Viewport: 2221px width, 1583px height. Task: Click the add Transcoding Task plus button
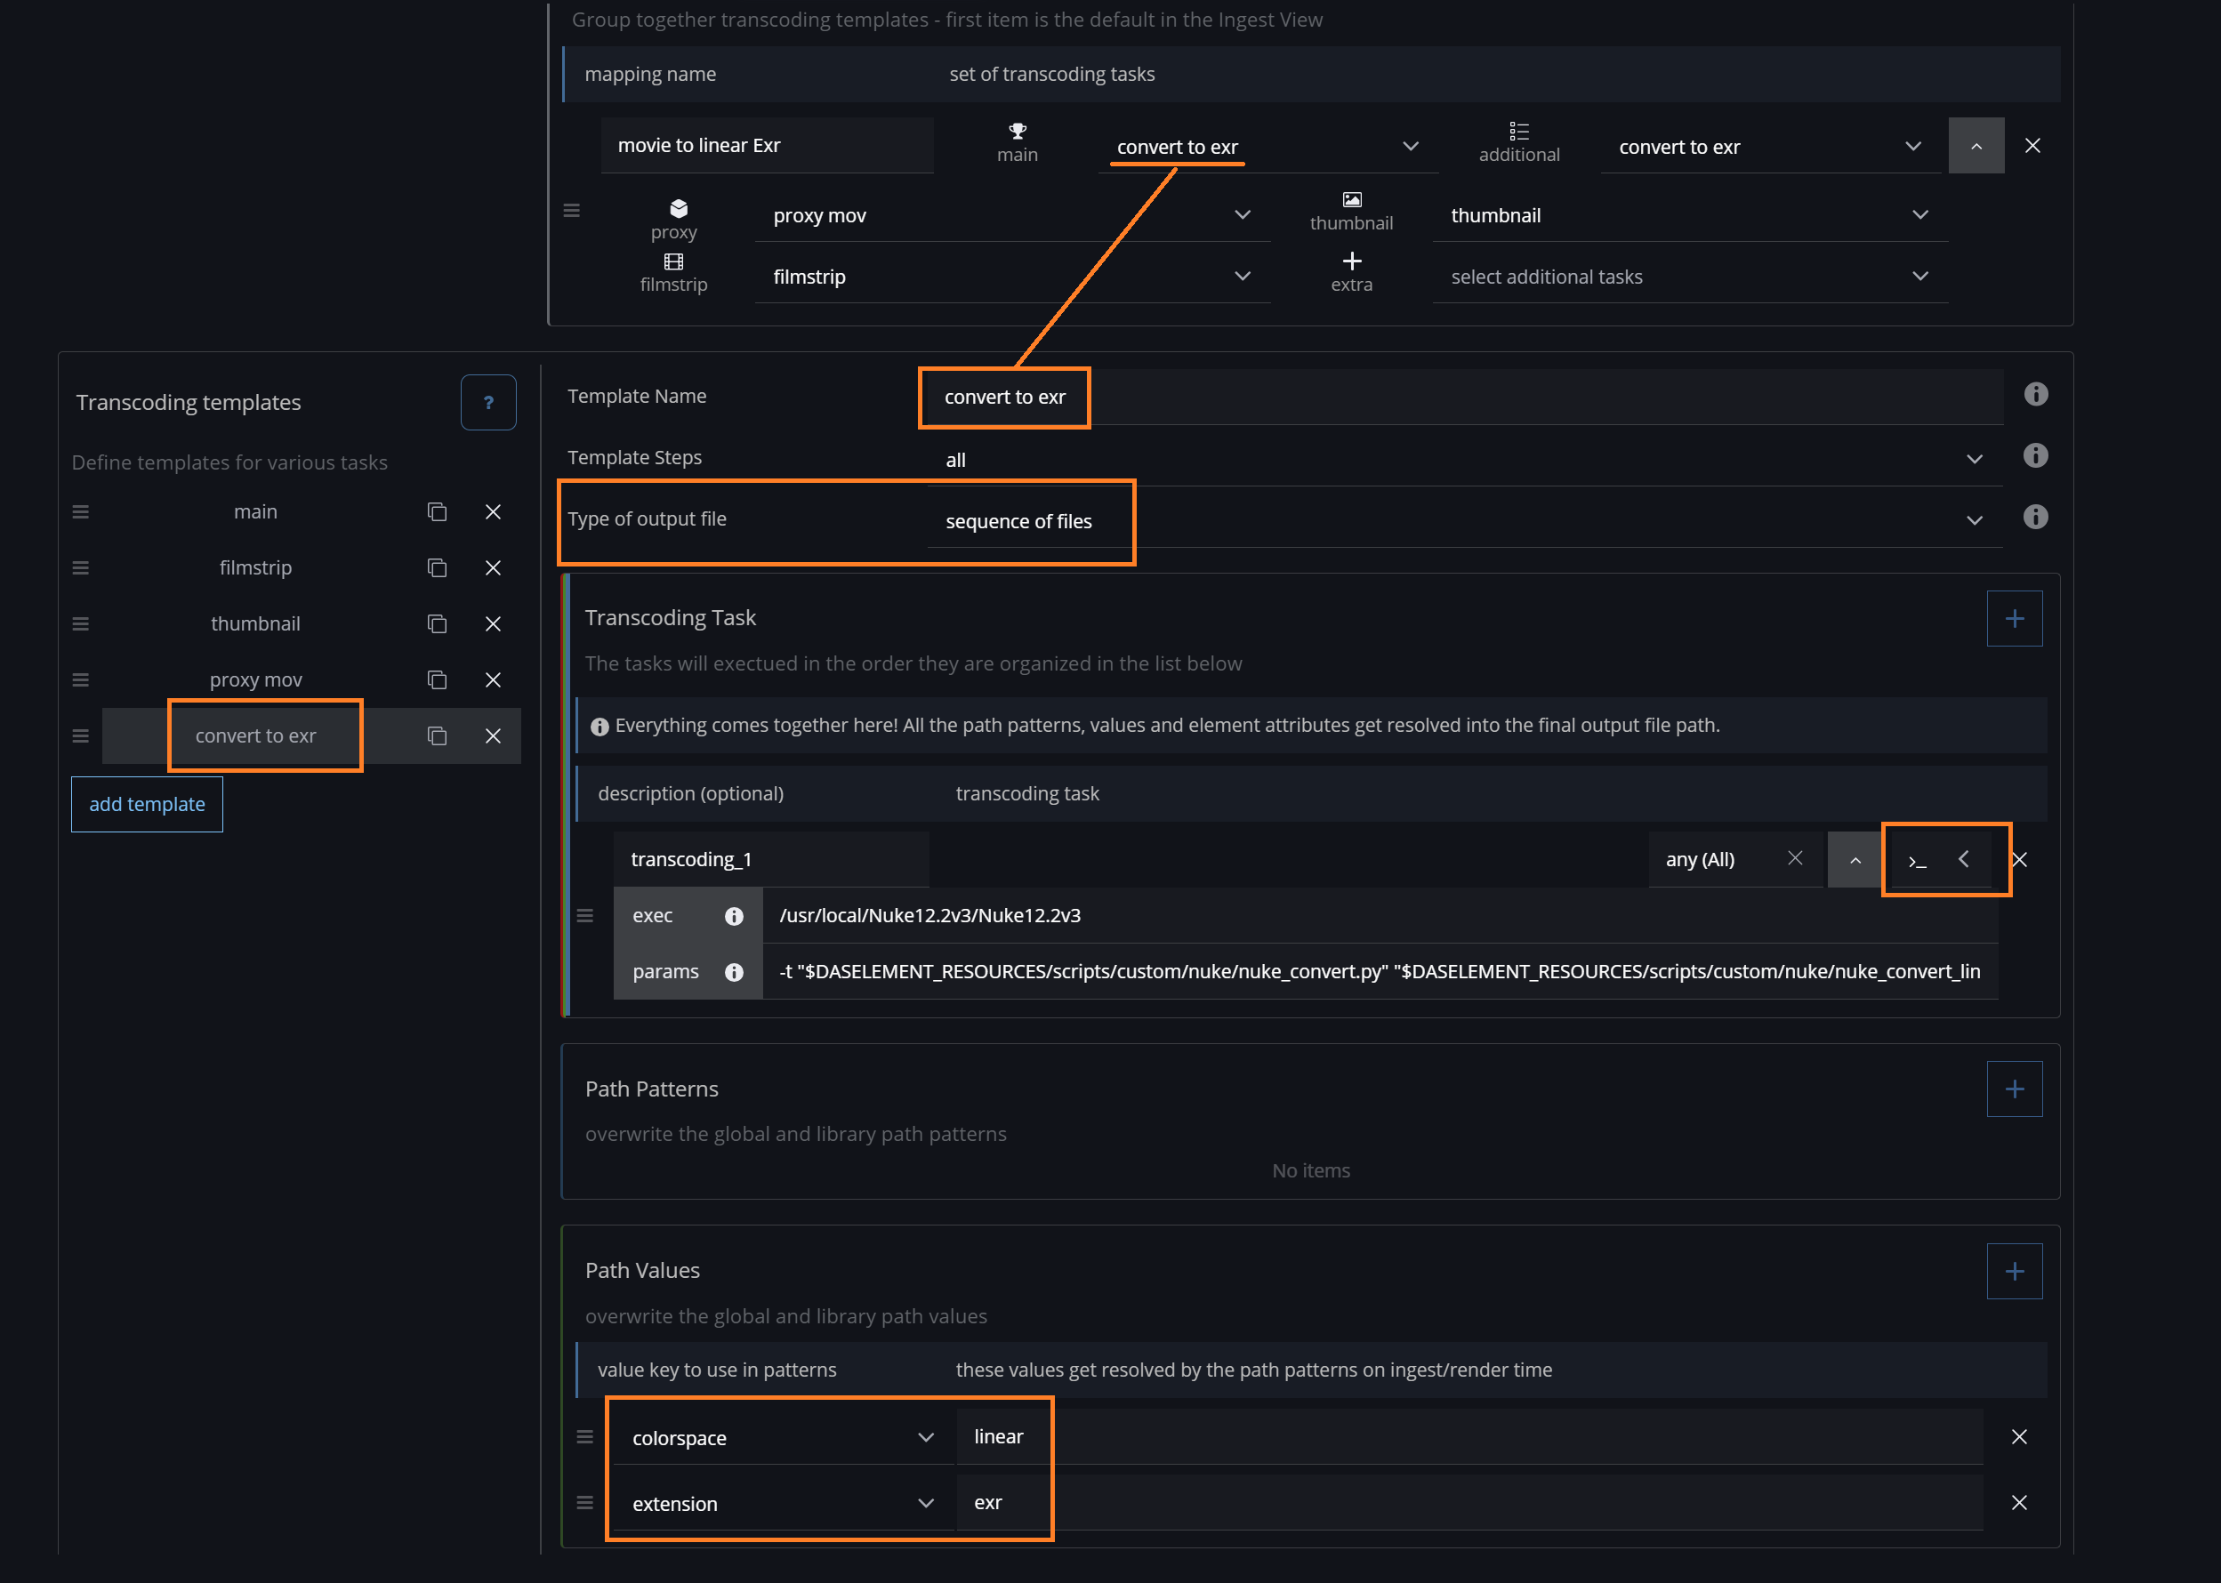coord(2016,618)
